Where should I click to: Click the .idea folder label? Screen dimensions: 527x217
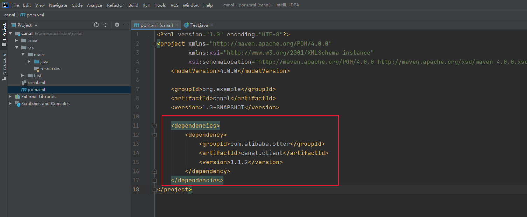coord(33,41)
